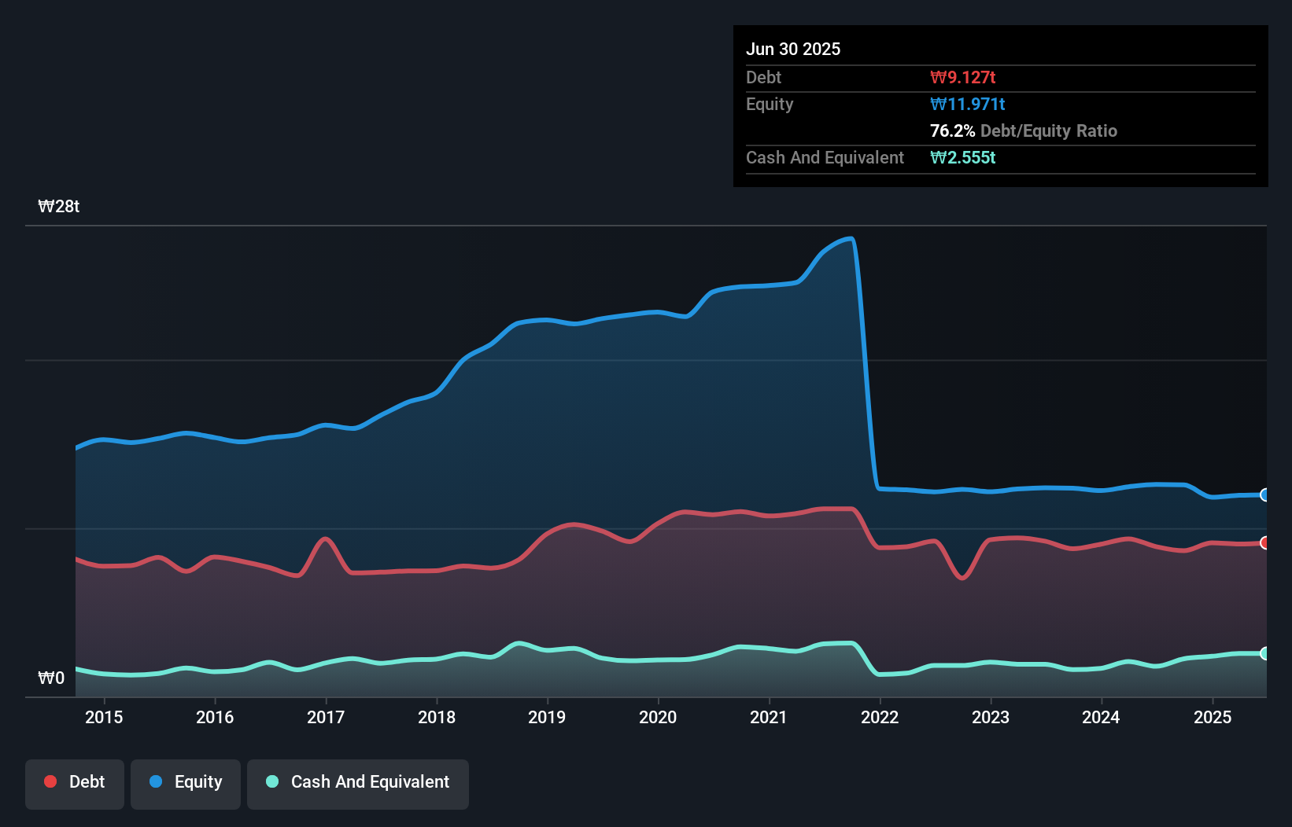Image resolution: width=1292 pixels, height=827 pixels.
Task: Click the teal Cash endpoint marker
Action: point(1264,653)
